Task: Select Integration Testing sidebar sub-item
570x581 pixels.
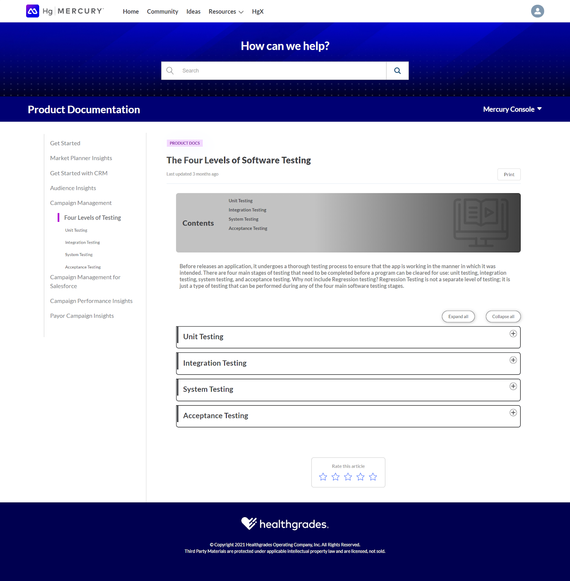Action: [82, 243]
